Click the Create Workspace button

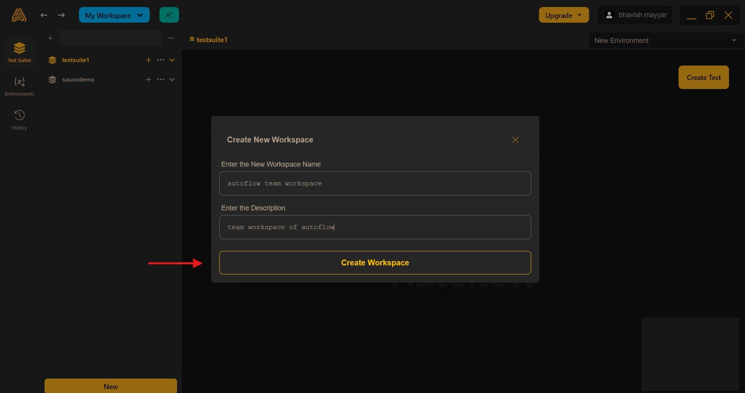point(374,263)
